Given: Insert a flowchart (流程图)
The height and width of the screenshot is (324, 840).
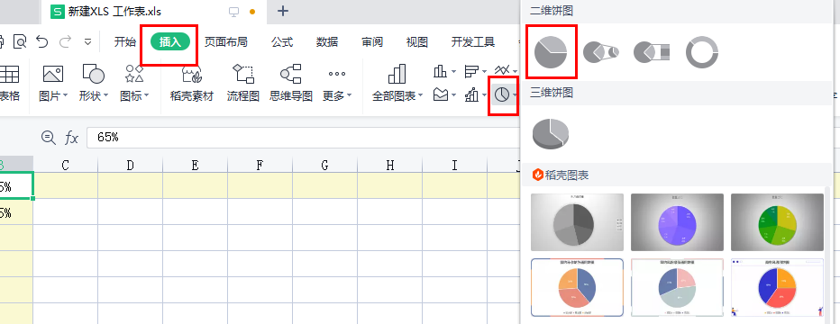Looking at the screenshot, I should (x=242, y=84).
